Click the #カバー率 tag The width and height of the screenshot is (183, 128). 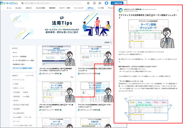click(27, 117)
